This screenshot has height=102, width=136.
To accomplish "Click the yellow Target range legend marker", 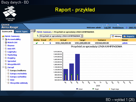I will 110,89.
